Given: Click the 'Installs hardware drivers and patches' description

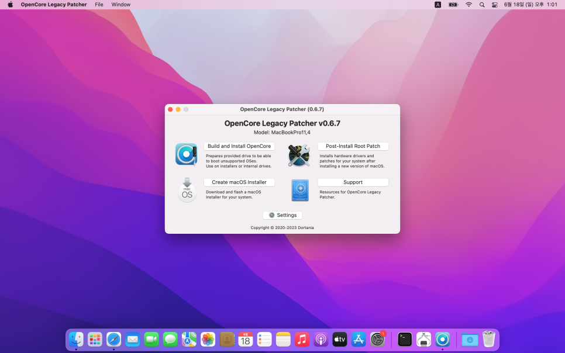Looking at the screenshot, I should click(x=352, y=161).
